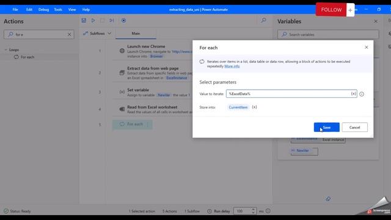This screenshot has width=391, height=220.
Task: Click the Stop flow toolbar icon
Action: click(x=102, y=20)
